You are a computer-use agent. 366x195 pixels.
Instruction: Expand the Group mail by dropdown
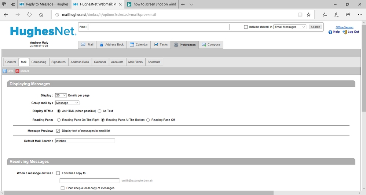[67, 103]
